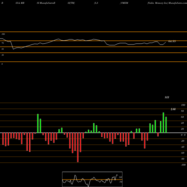Click the 'MR' panel label
Viewport: 187px width, 187px height.
point(167,97)
